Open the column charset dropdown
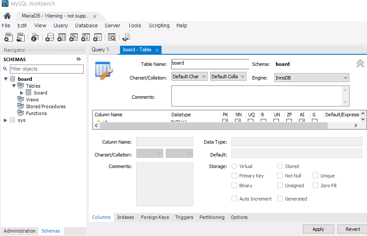The height and width of the screenshot is (236, 367). tap(150, 153)
